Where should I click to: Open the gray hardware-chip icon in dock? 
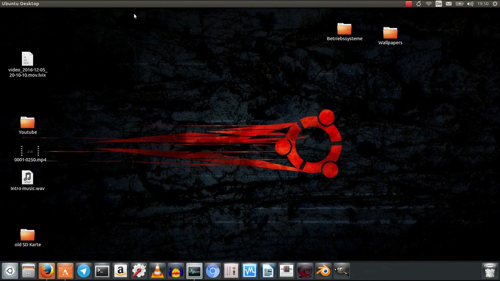[286, 271]
